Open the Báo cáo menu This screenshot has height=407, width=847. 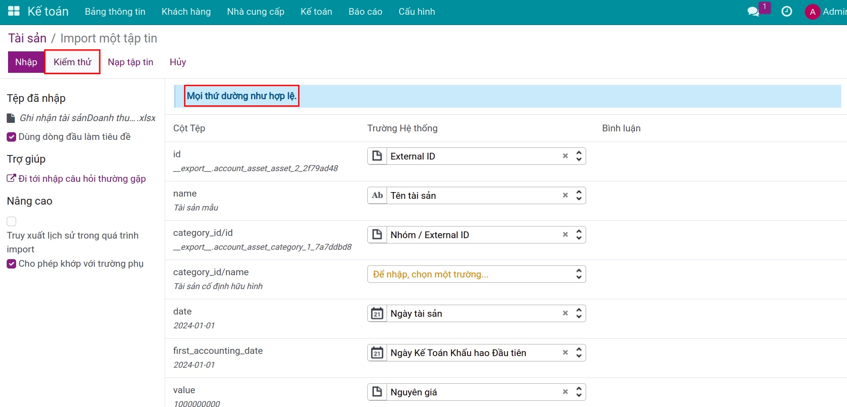(x=366, y=12)
